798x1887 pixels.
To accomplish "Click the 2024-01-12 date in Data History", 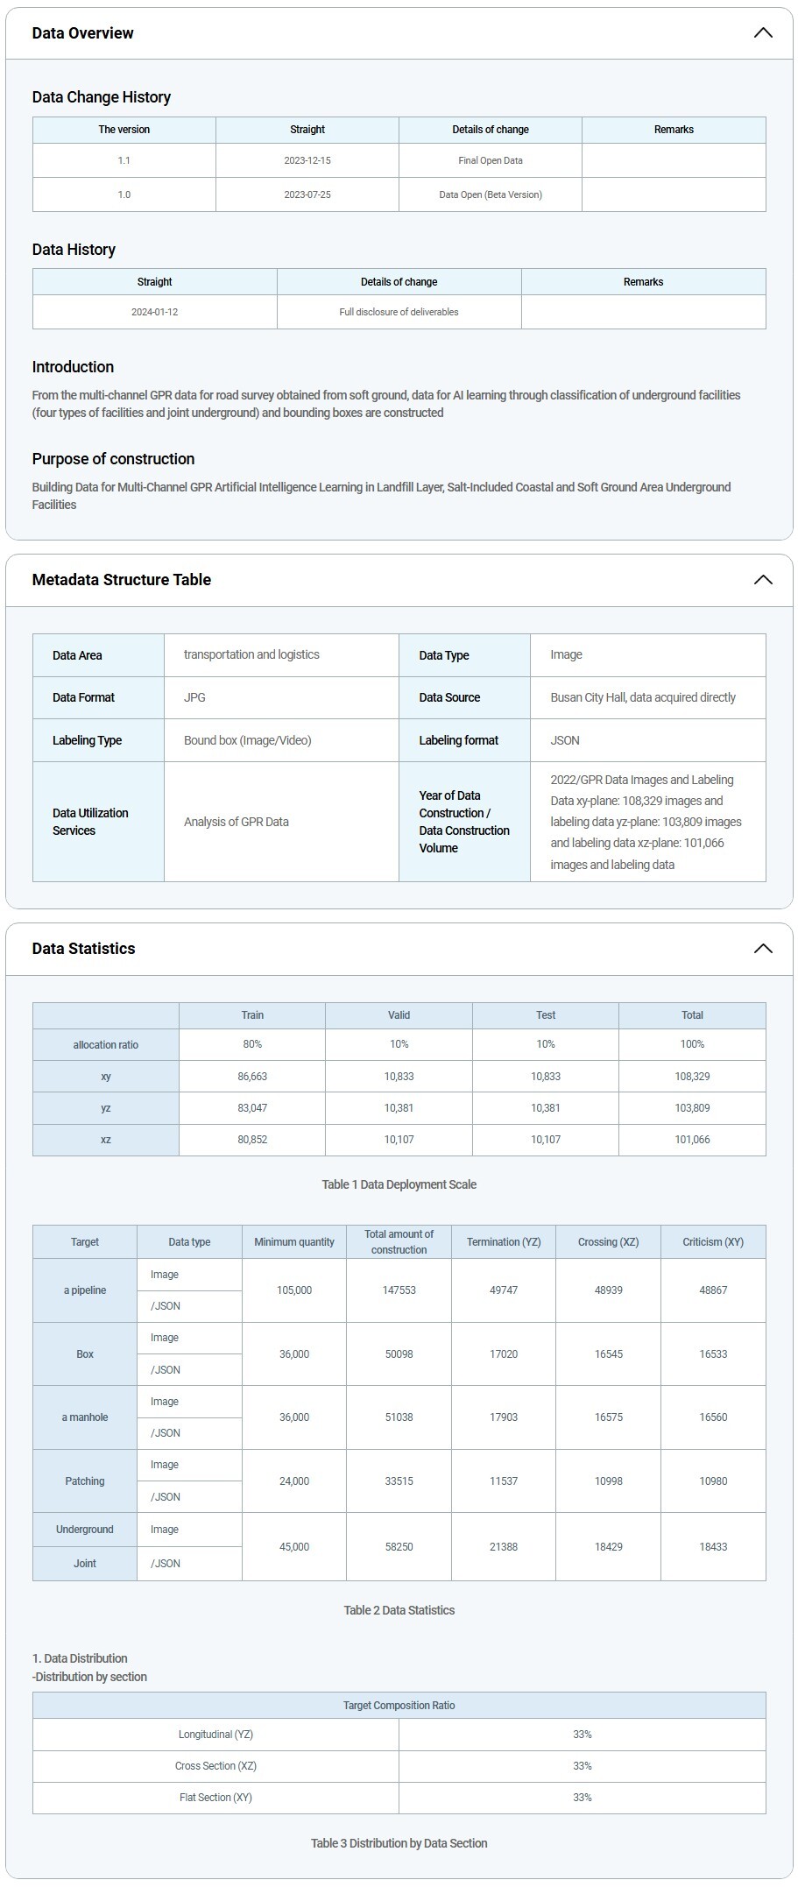I will (x=155, y=312).
